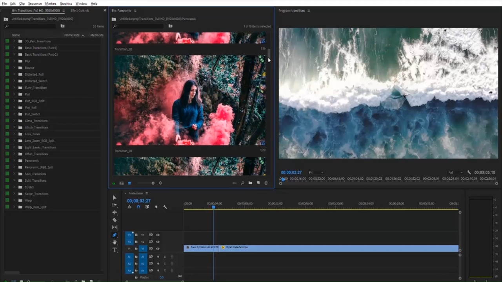502x282 pixels.
Task: Open the Full playback resolution dropdown
Action: pyautogui.click(x=455, y=172)
